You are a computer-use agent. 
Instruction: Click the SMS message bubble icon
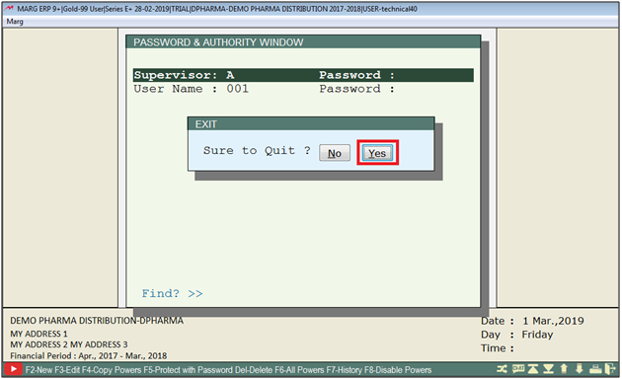[518, 369]
